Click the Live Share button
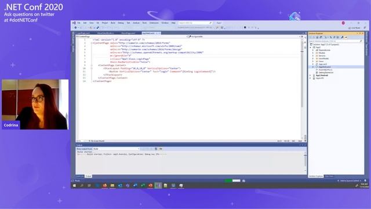Viewport: 371px width, 209px height. coord(354,28)
